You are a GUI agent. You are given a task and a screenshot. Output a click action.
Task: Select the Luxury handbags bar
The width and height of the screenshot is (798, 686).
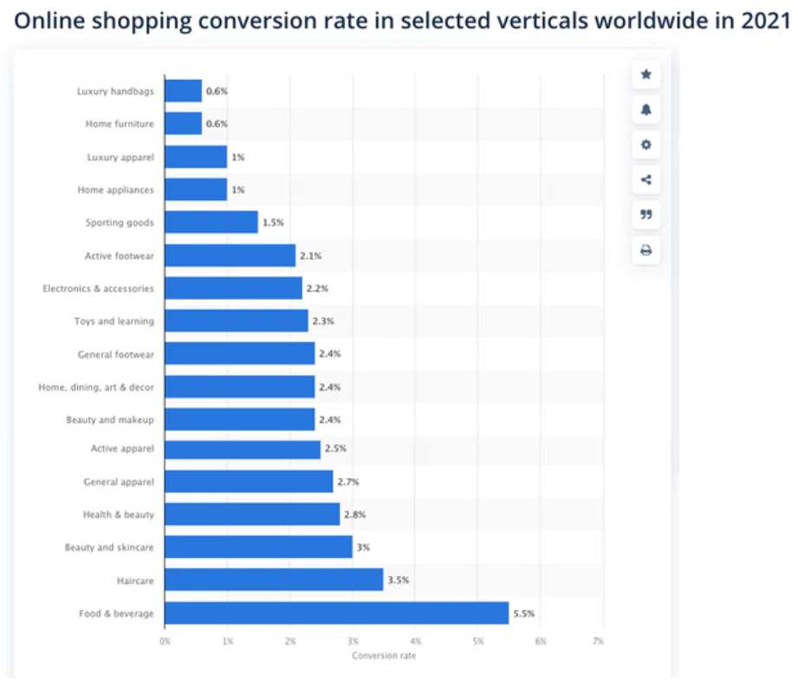pyautogui.click(x=182, y=90)
